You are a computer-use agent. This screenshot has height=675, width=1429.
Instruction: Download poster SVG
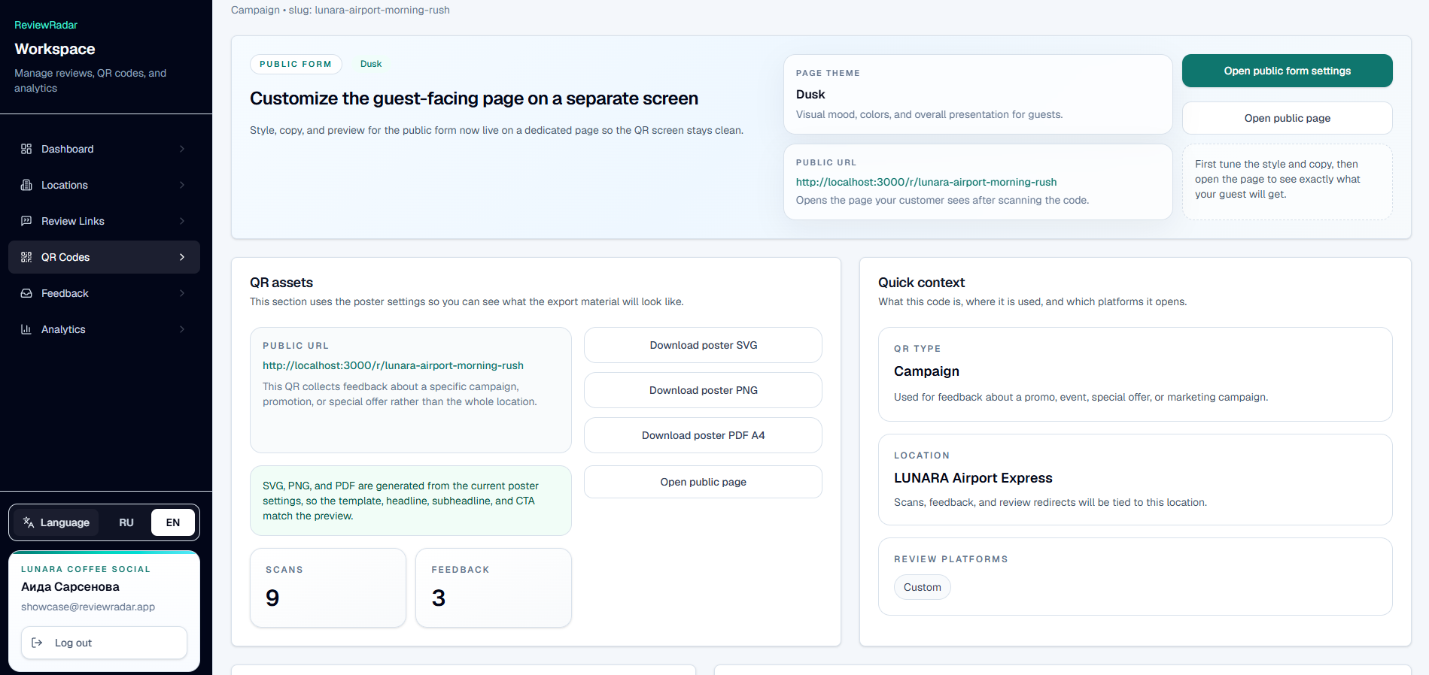point(703,345)
